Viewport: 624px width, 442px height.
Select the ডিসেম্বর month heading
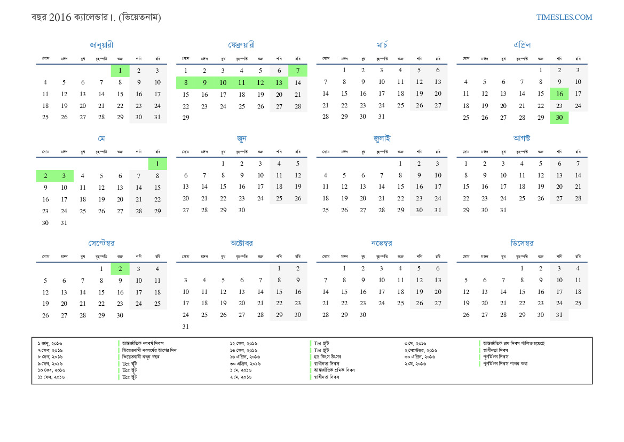click(x=522, y=243)
